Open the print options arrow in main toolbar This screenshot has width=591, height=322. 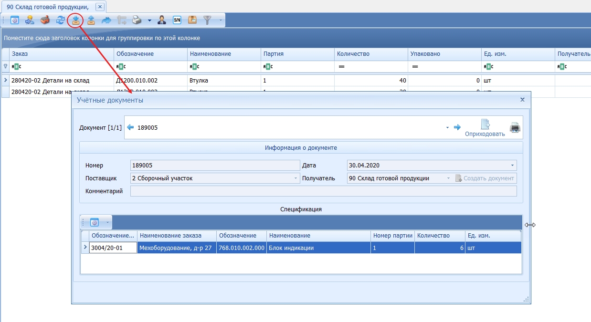(149, 21)
